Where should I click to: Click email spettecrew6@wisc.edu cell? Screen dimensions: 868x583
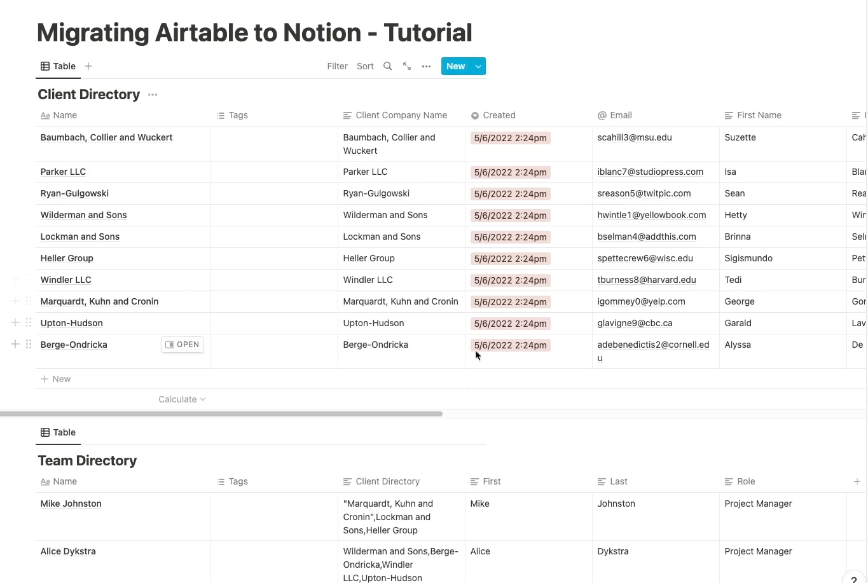(656, 258)
